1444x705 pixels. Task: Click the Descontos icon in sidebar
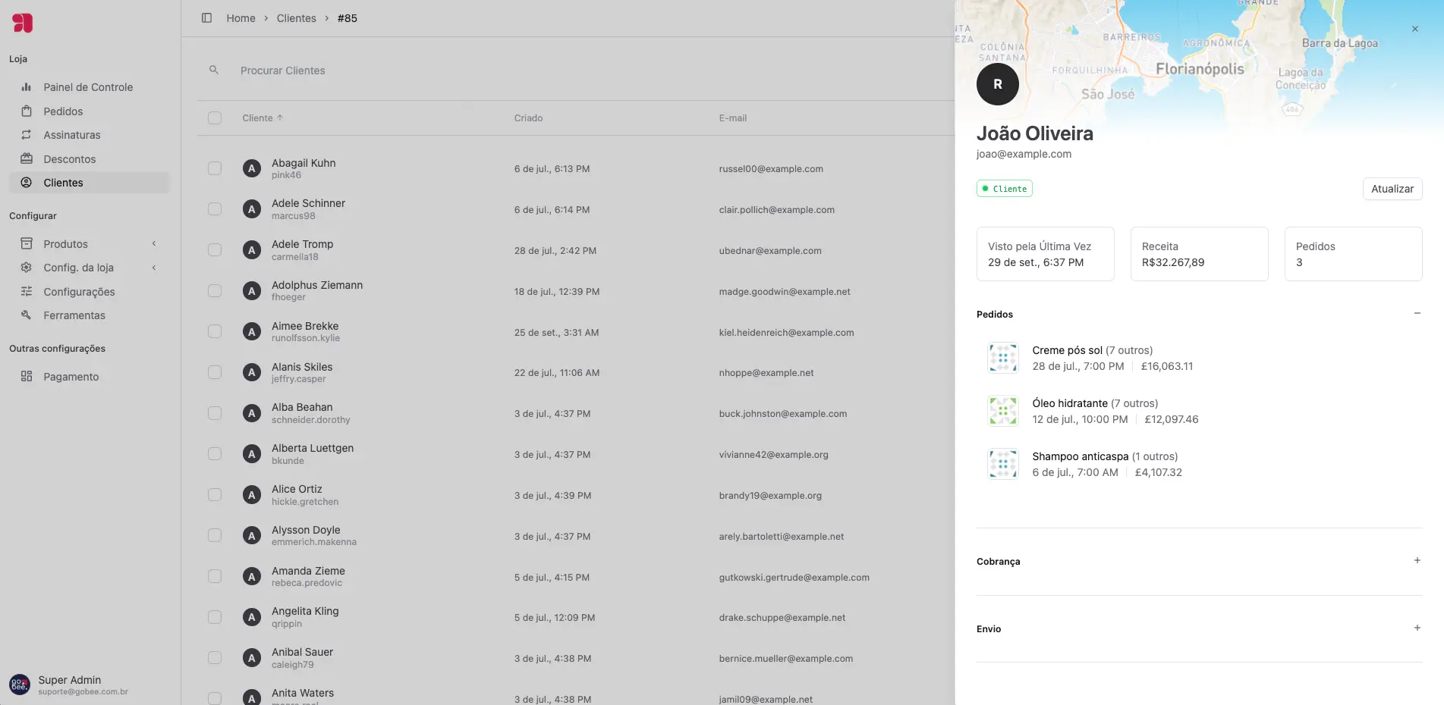click(x=27, y=159)
